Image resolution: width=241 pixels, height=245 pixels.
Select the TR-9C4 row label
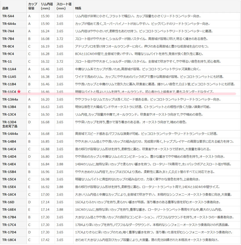tap(8, 54)
